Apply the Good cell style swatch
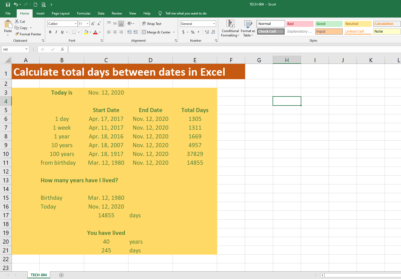 point(328,24)
